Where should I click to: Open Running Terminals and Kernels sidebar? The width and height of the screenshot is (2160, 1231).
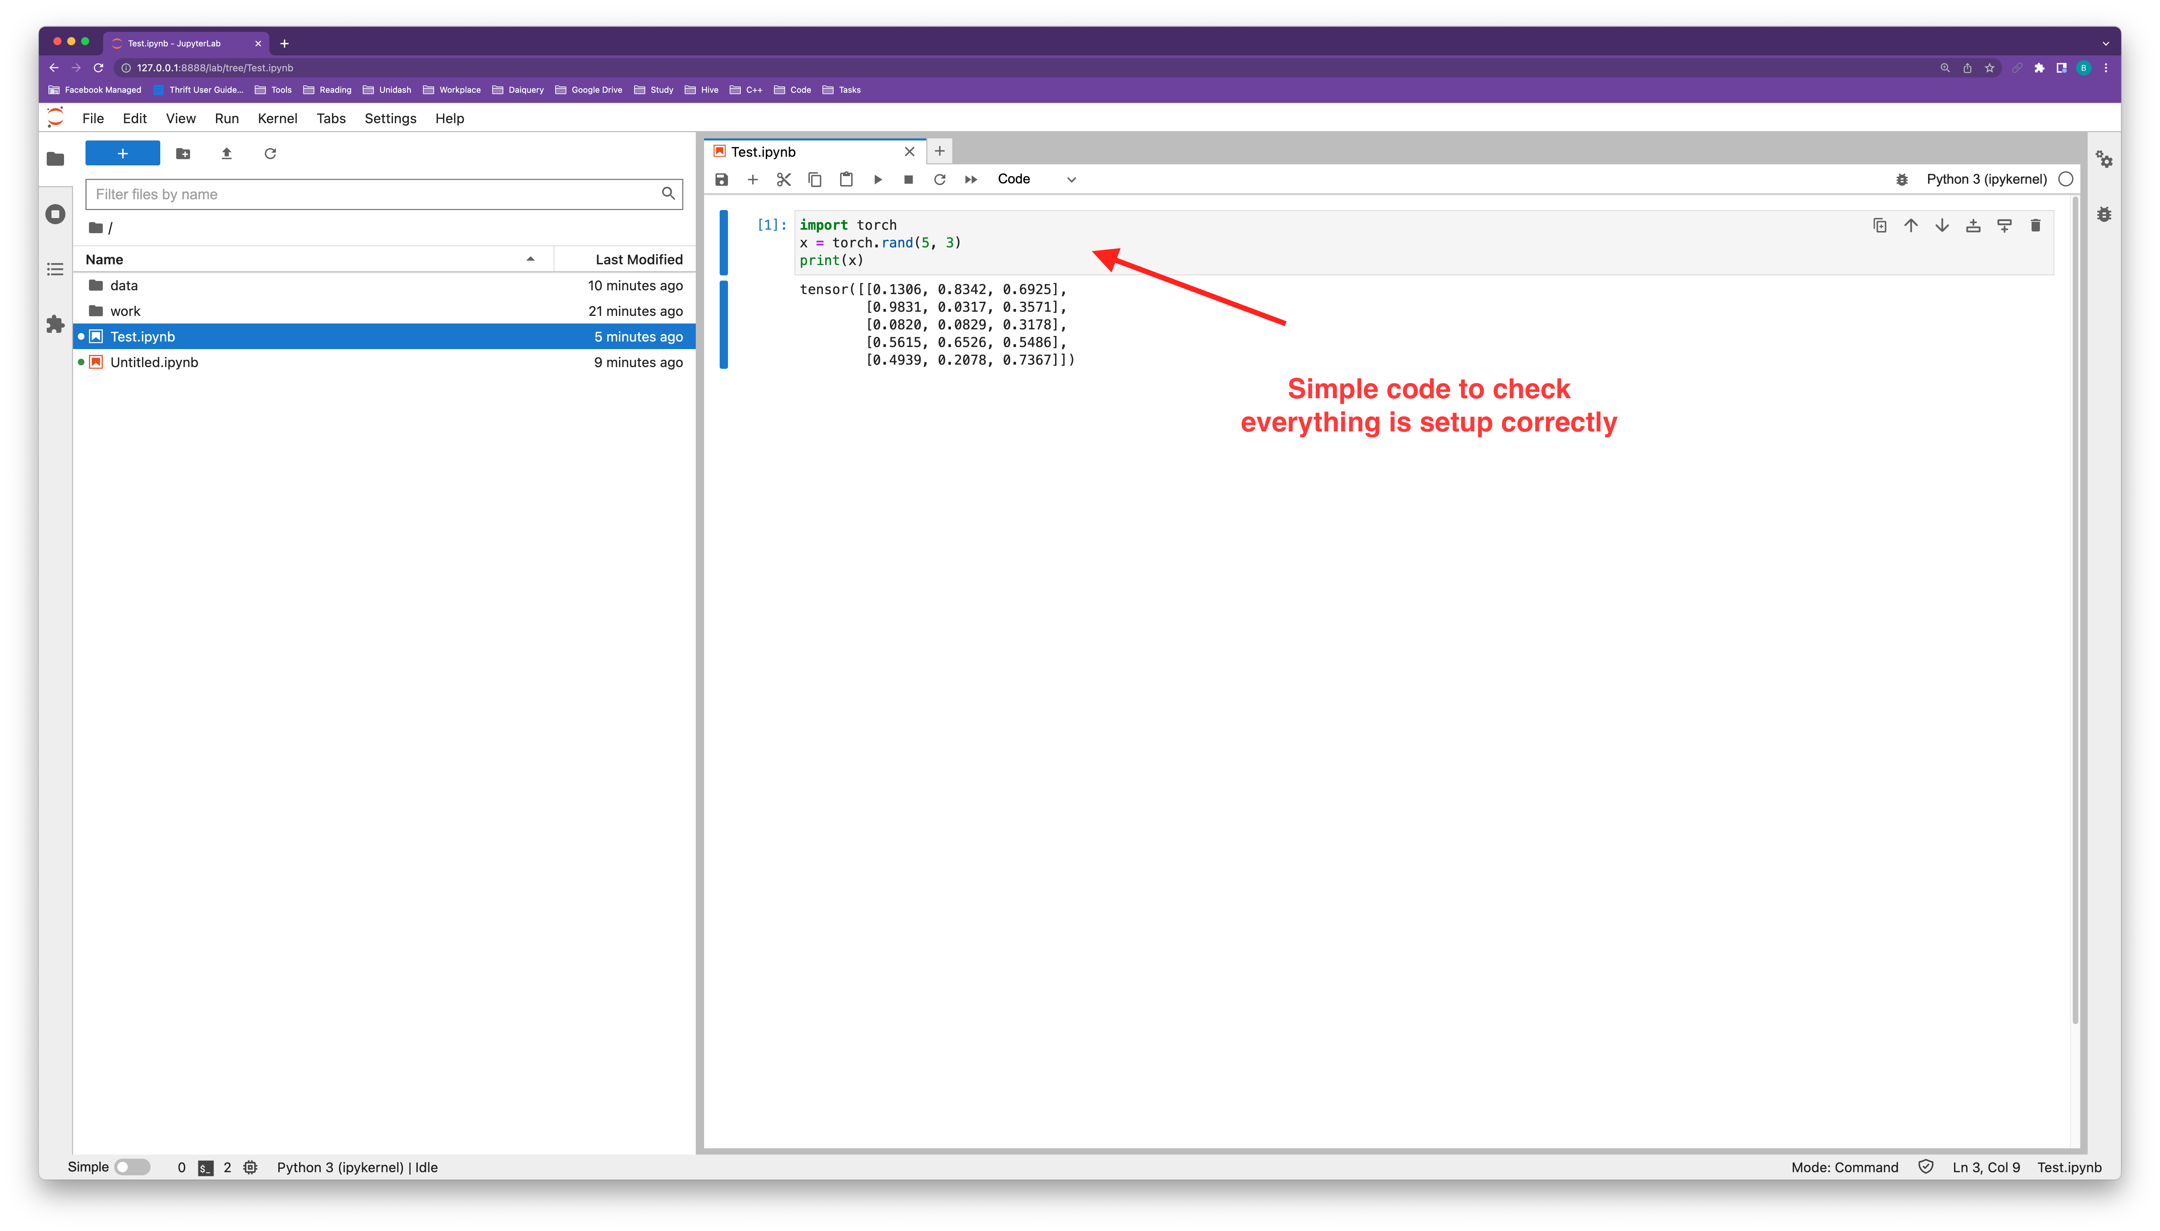point(55,214)
